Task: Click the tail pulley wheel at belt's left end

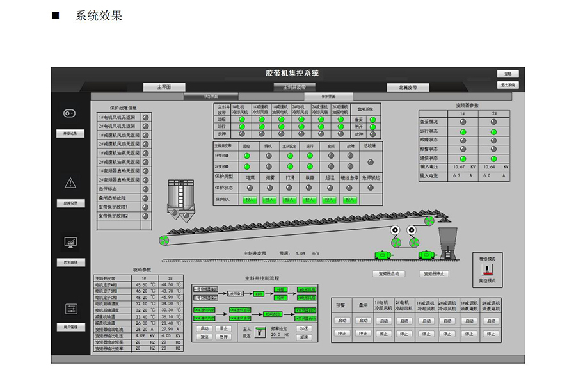Action: (x=164, y=241)
